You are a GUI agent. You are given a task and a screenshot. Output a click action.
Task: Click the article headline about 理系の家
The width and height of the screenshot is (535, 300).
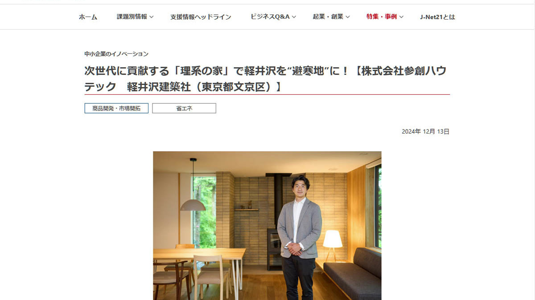point(267,78)
